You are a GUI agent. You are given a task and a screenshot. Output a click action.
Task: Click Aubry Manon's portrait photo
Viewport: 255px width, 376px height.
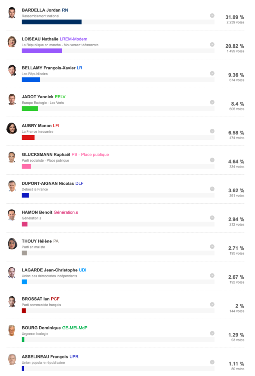click(x=12, y=128)
